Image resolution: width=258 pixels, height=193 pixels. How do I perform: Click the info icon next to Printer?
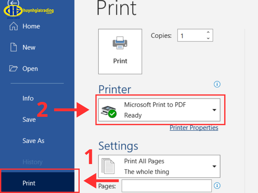coord(217,84)
